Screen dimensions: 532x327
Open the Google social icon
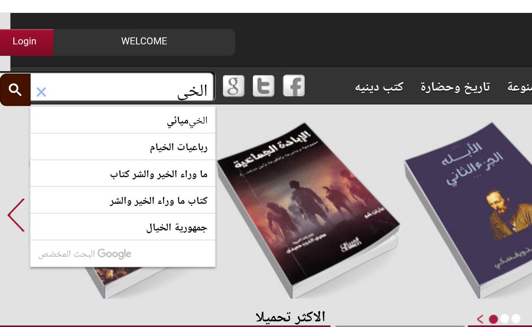(x=234, y=86)
